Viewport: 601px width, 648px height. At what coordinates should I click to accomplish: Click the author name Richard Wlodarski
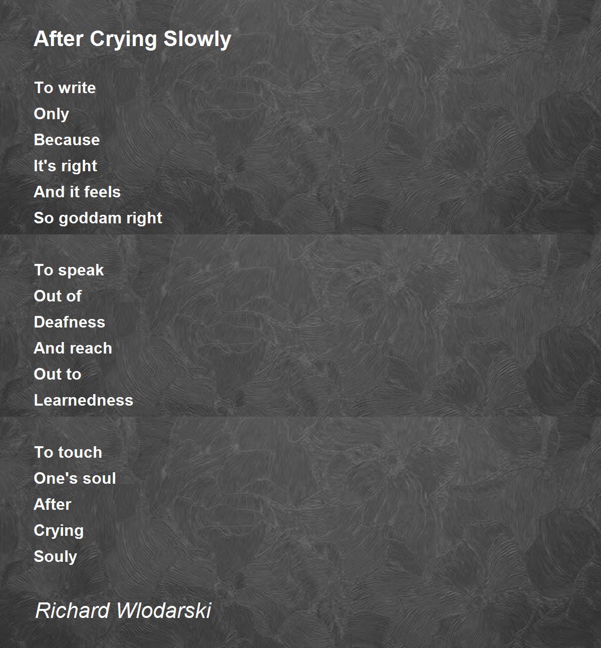coord(123,610)
